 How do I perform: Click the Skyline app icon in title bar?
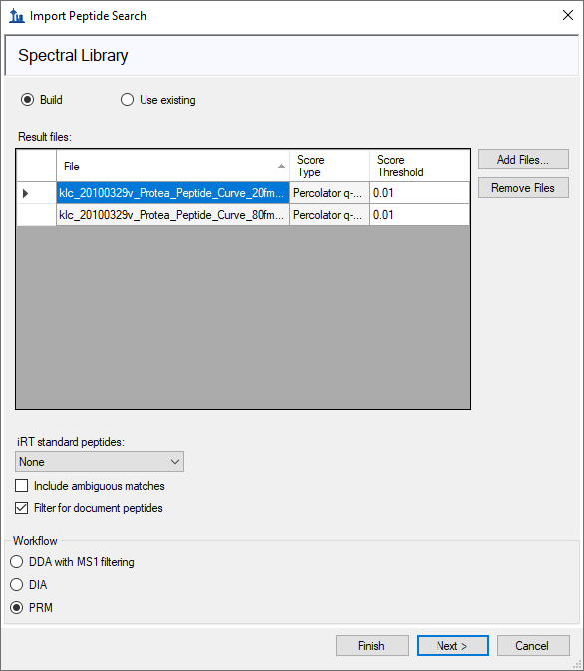(x=17, y=16)
